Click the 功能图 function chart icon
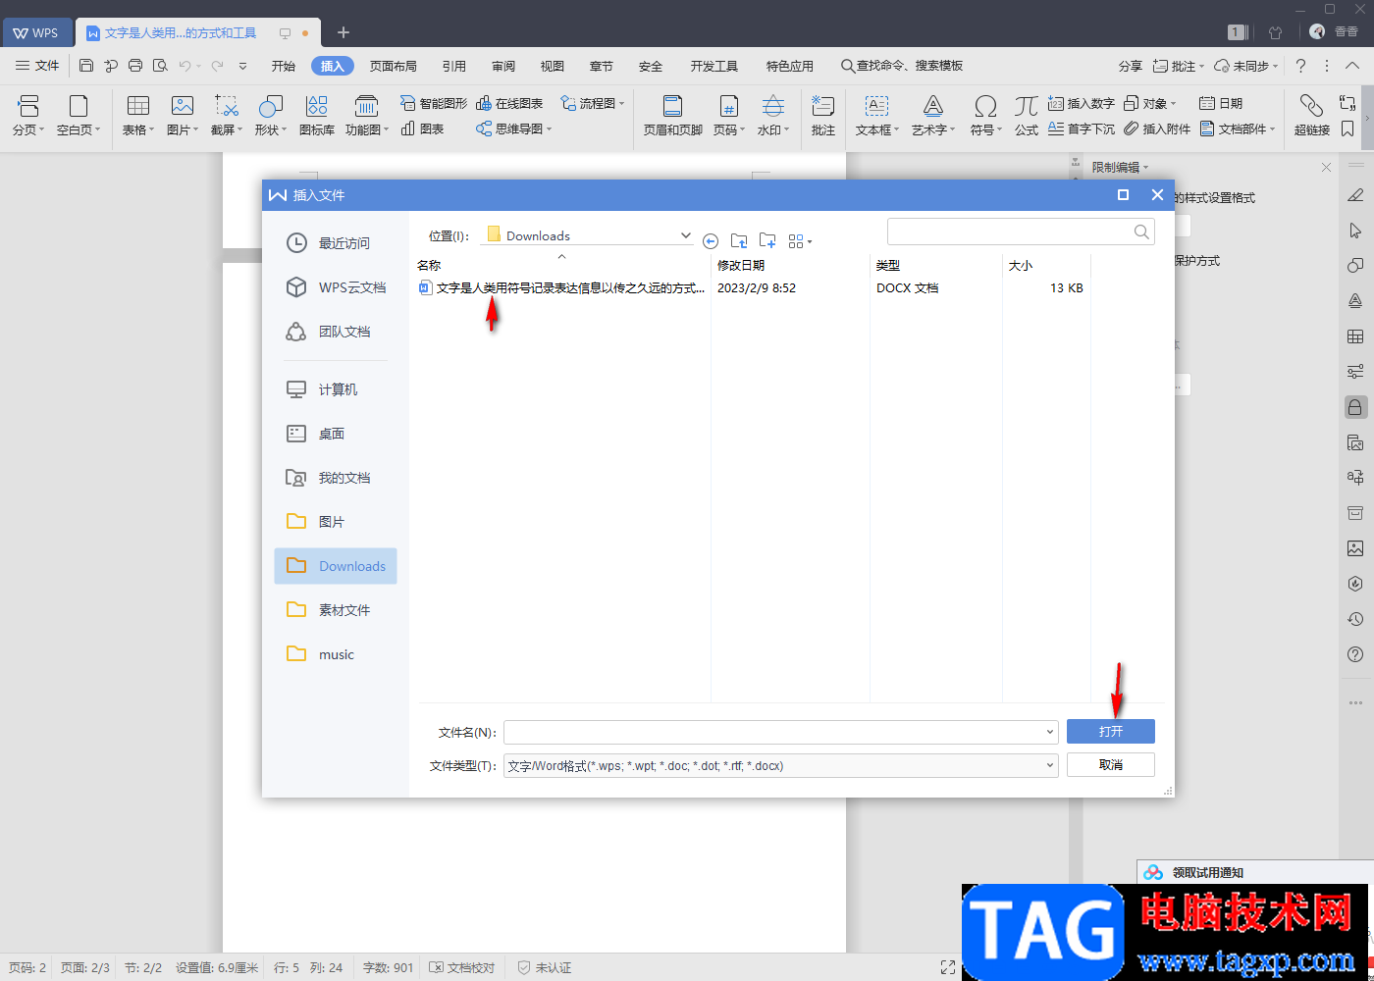 pyautogui.click(x=366, y=106)
